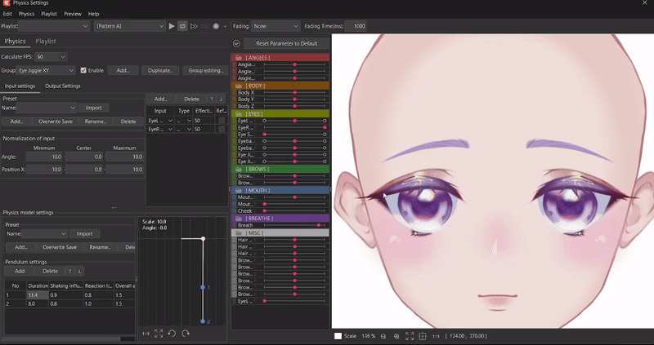Rotate the pendulum view clockwise

click(x=186, y=334)
